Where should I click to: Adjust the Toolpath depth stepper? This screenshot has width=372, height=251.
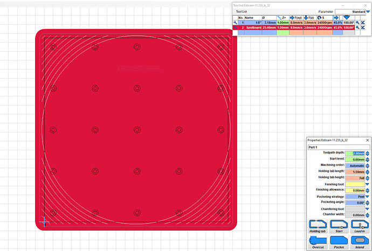tap(368, 154)
